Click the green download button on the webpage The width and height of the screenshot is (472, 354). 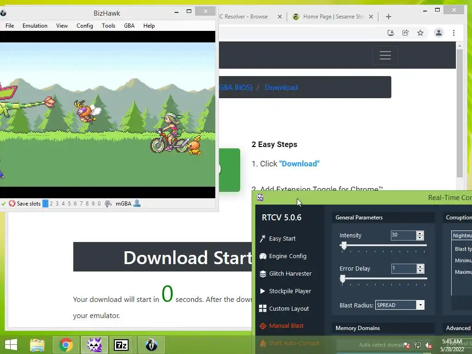[x=230, y=170]
